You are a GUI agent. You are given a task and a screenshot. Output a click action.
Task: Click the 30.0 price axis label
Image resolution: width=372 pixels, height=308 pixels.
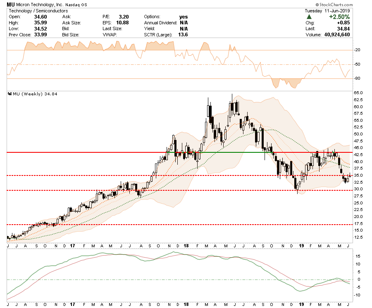pos(358,189)
